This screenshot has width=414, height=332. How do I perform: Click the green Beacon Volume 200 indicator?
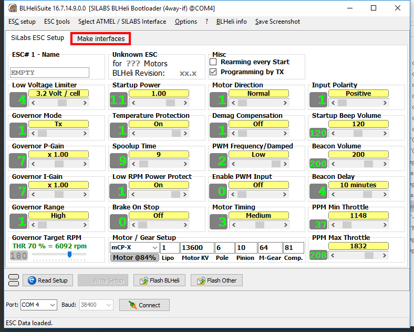tap(318, 163)
